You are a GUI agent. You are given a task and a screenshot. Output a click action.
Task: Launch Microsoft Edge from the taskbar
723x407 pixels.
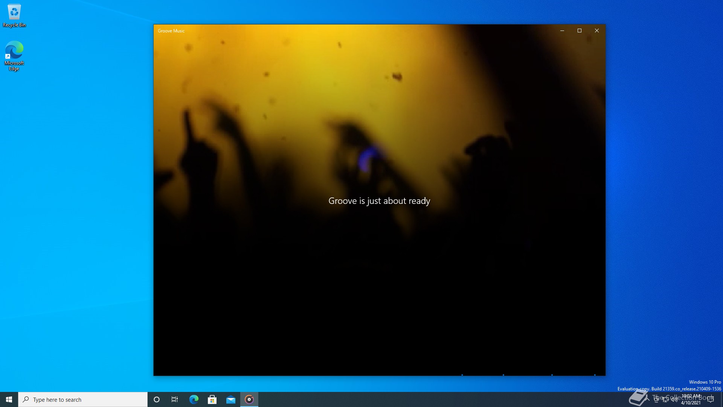194,399
